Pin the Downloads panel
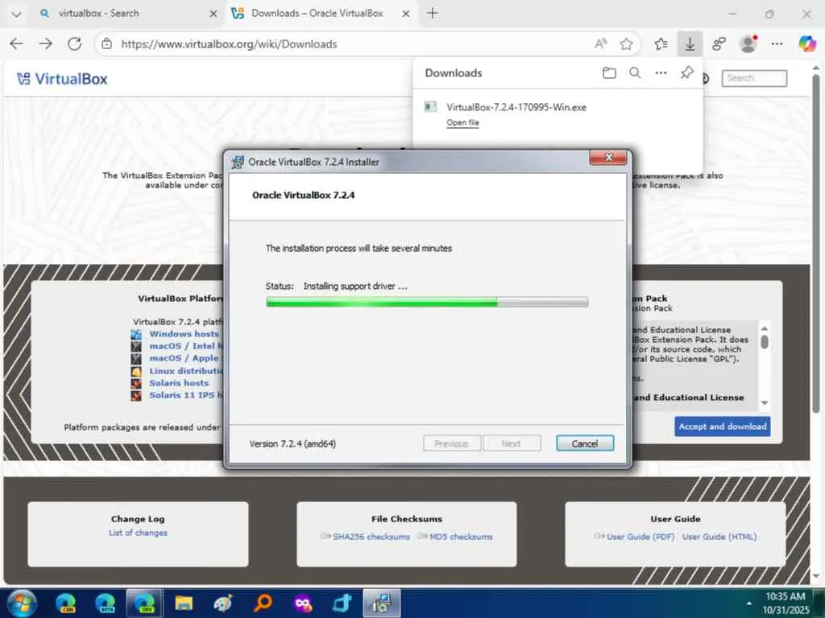The image size is (825, 618). [x=686, y=72]
